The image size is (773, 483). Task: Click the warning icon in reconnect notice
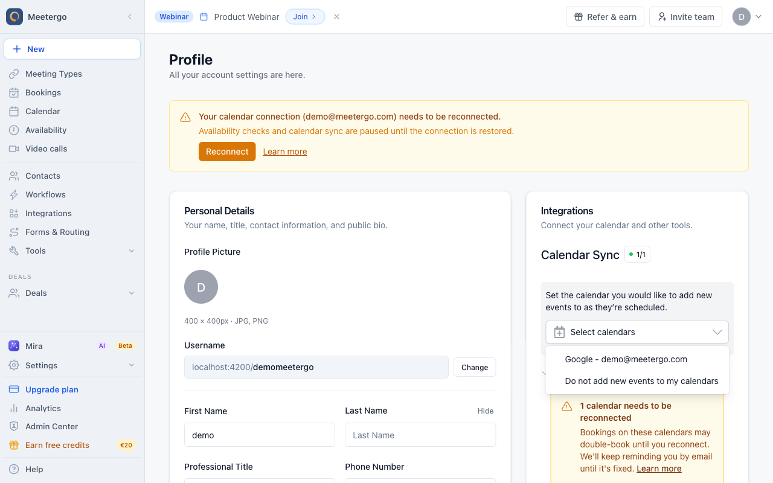(x=566, y=406)
